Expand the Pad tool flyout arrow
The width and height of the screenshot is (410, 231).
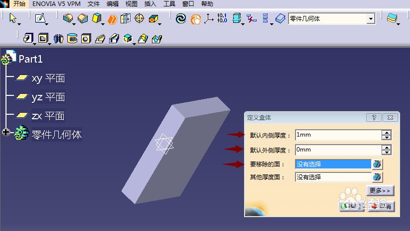pos(34,44)
